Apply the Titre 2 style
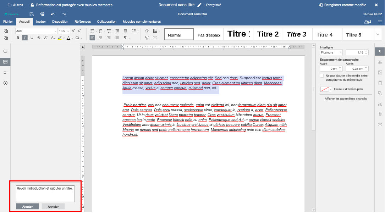 pyautogui.click(x=268, y=34)
